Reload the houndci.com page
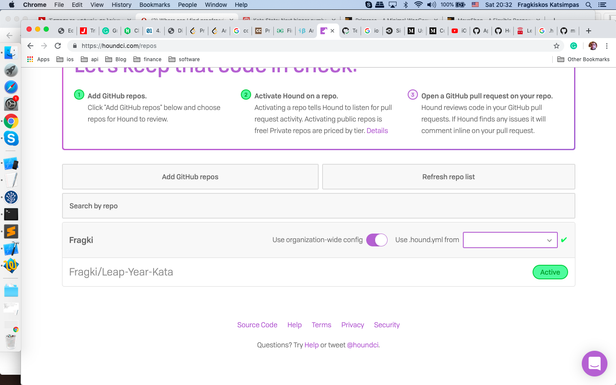The width and height of the screenshot is (616, 385). click(x=58, y=46)
